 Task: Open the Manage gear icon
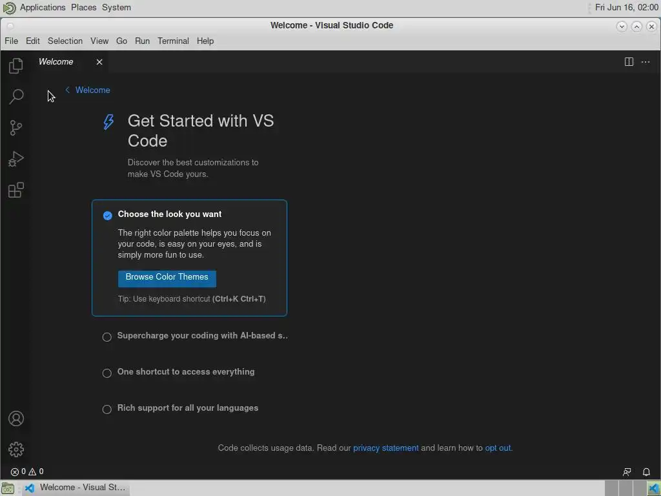click(16, 449)
